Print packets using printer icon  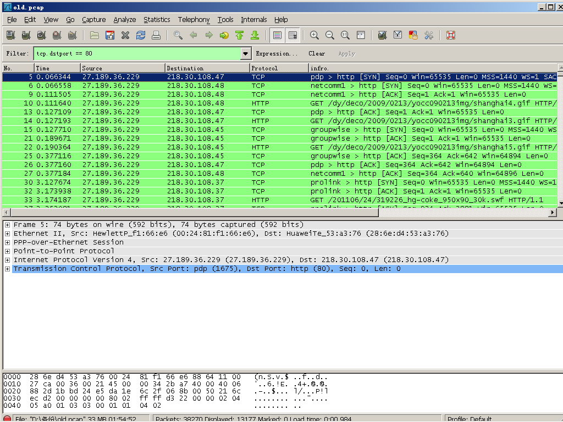(156, 35)
